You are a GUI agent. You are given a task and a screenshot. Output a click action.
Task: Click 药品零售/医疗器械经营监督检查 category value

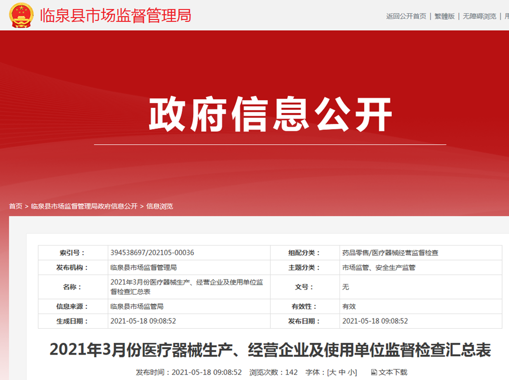point(390,253)
